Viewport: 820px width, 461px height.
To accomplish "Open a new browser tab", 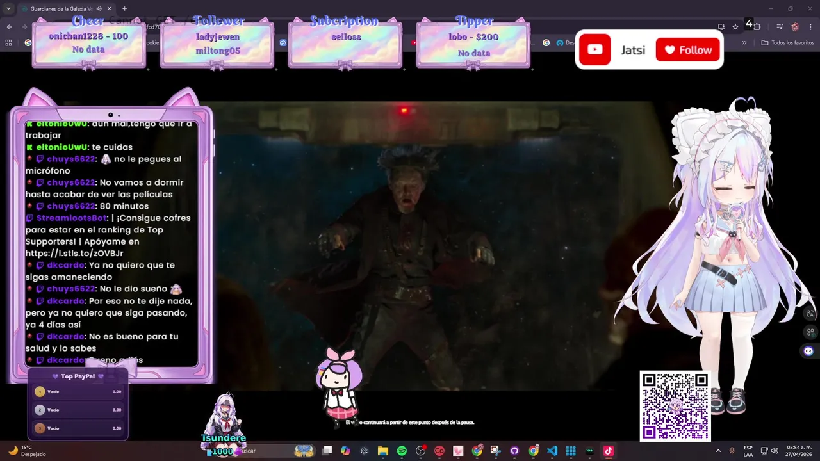I will (124, 9).
